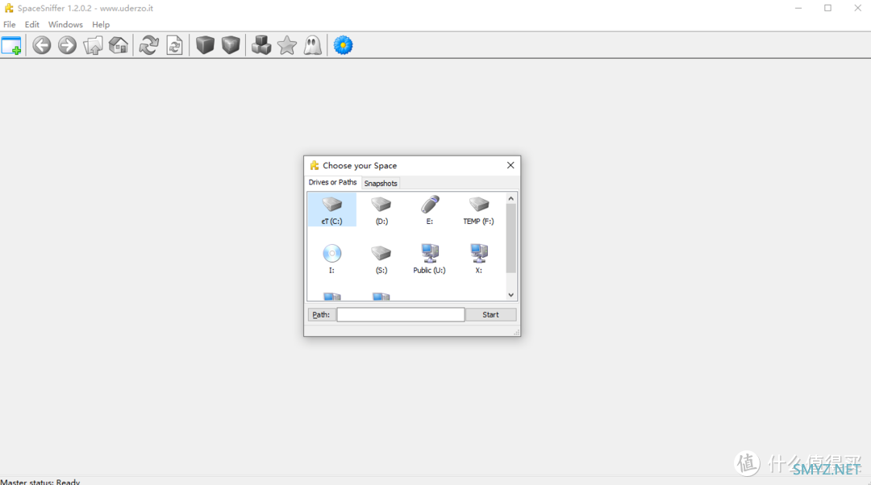Click the Start button
Screen dimensions: 871x485
[490, 315]
